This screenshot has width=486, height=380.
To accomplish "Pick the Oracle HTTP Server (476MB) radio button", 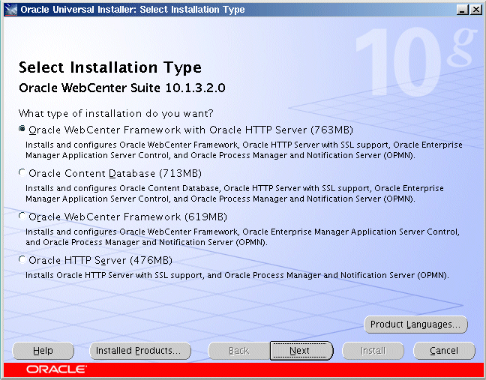I will 22,259.
